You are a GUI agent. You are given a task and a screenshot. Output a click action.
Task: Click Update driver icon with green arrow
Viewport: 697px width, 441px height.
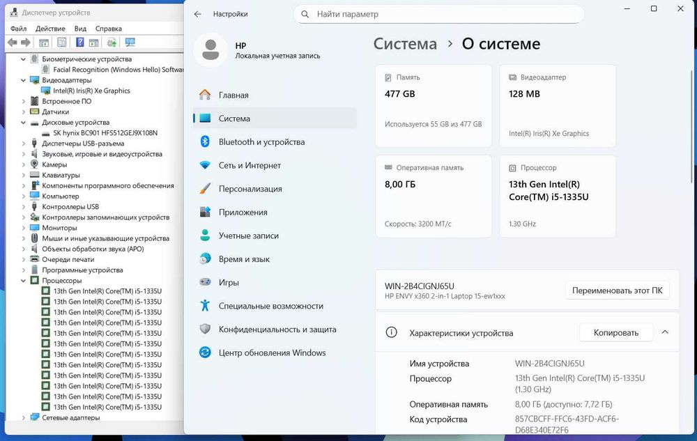(x=112, y=42)
